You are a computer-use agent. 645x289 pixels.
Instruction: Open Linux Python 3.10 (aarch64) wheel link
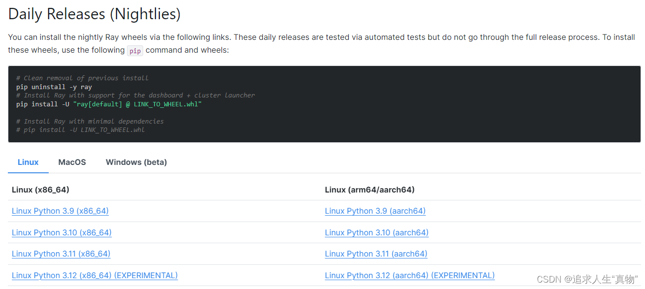pos(376,232)
